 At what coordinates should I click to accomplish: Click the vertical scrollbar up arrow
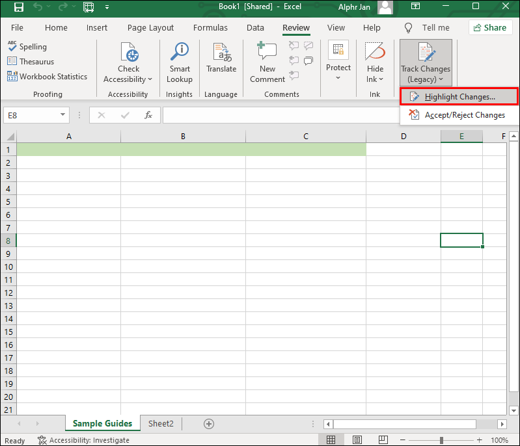(513, 136)
